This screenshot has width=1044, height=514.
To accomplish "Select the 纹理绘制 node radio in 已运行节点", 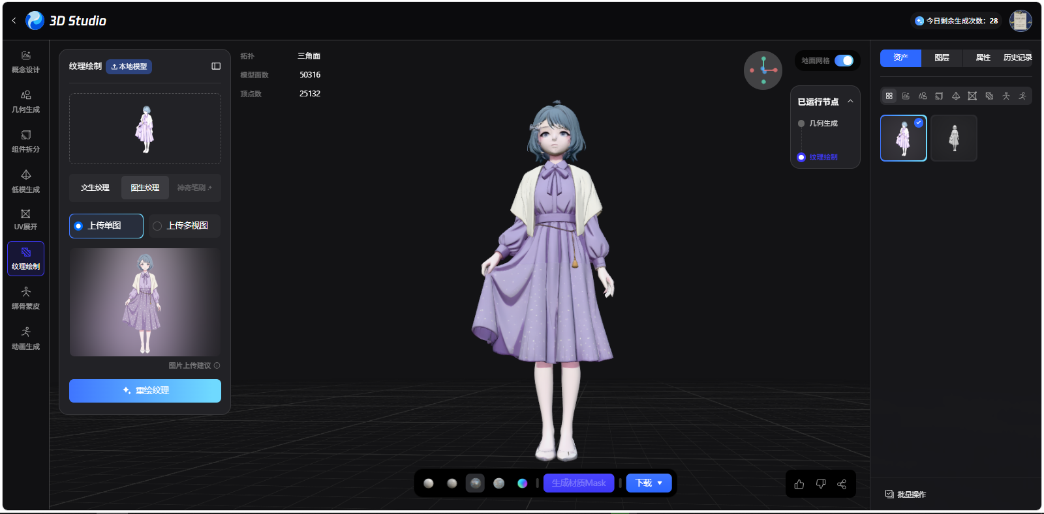I will [801, 157].
